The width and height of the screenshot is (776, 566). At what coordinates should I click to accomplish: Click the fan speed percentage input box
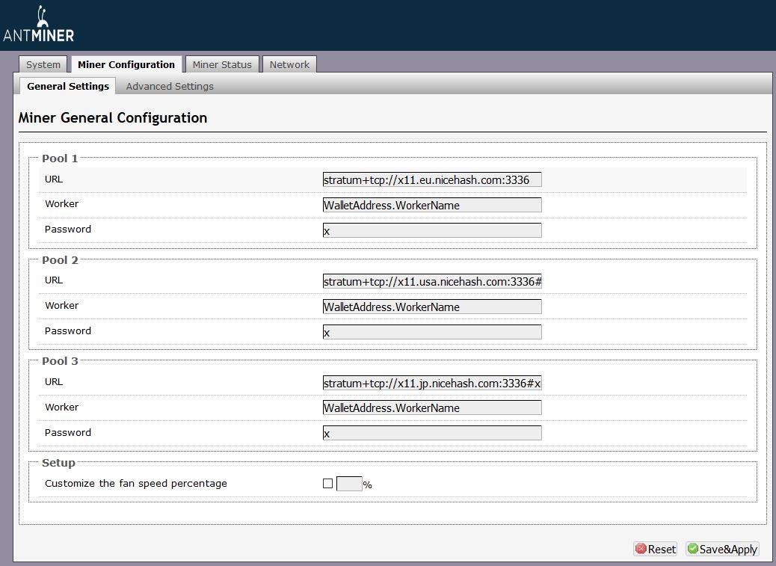349,484
